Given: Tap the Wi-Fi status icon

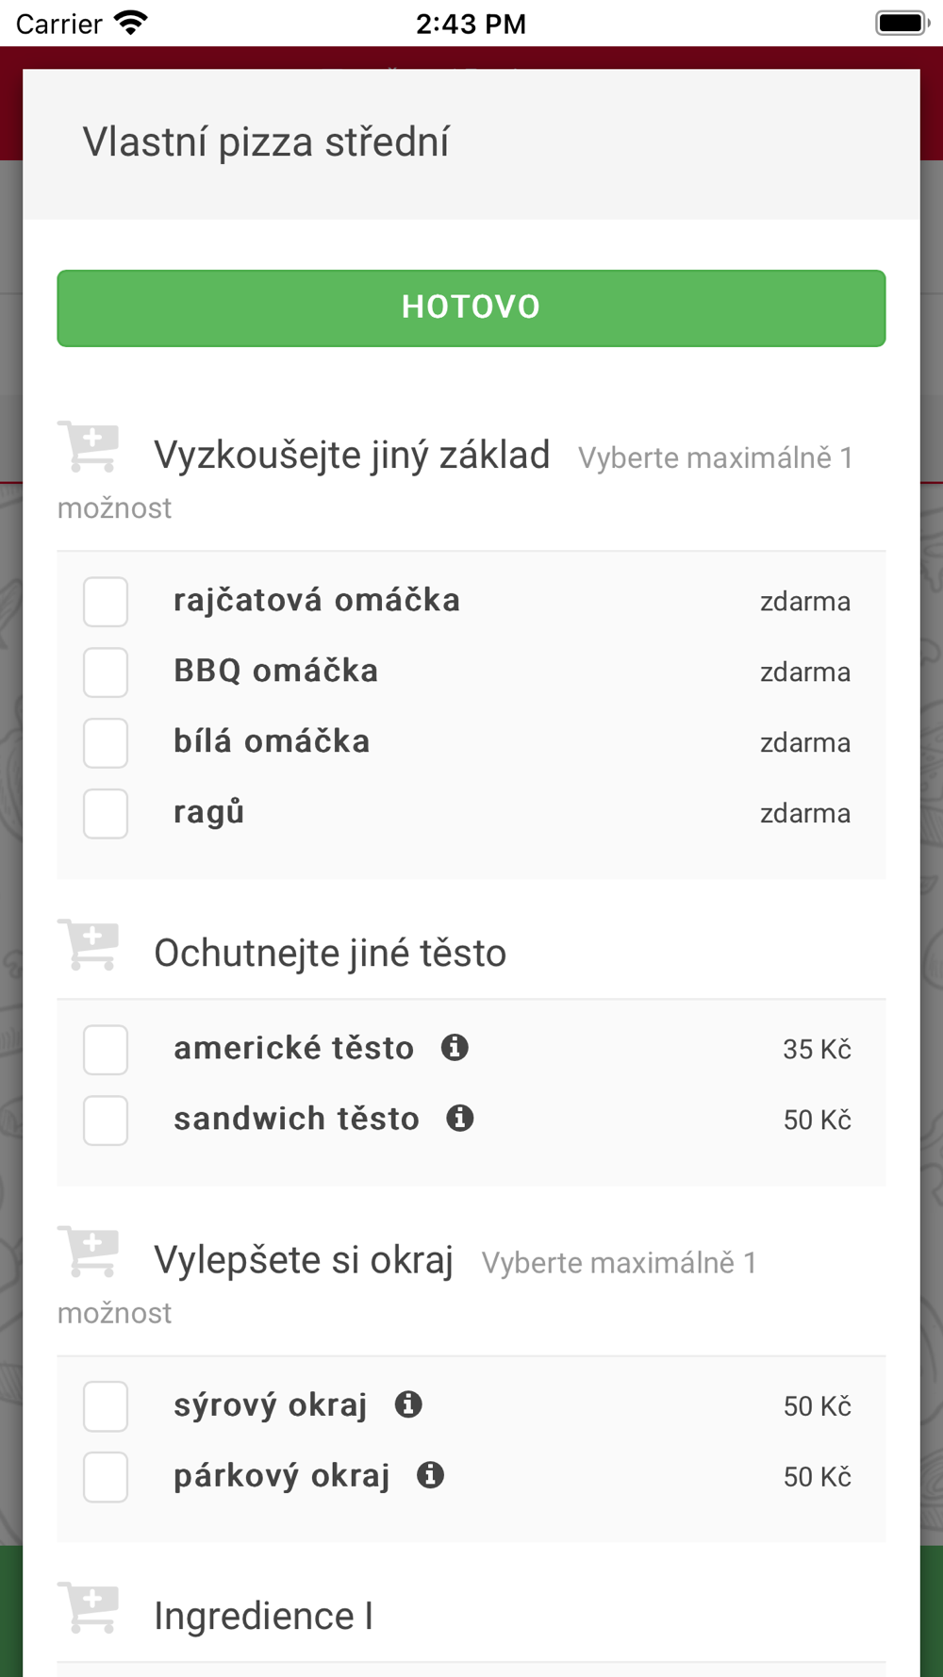Looking at the screenshot, I should [130, 23].
